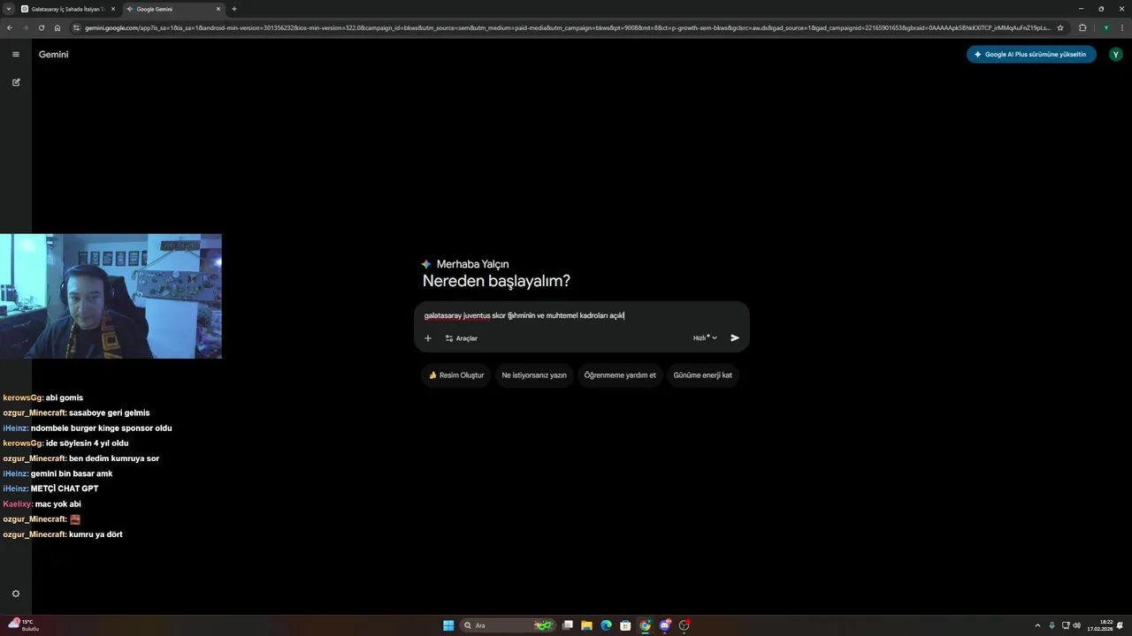The height and width of the screenshot is (636, 1132).
Task: Bookmark this page with the star icon
Action: click(1060, 27)
